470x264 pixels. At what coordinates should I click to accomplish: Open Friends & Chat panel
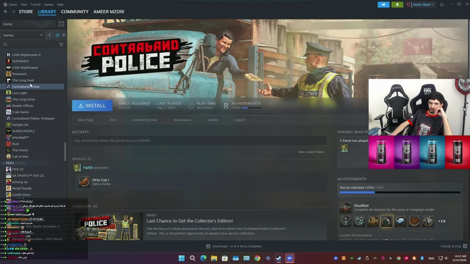[x=454, y=246]
